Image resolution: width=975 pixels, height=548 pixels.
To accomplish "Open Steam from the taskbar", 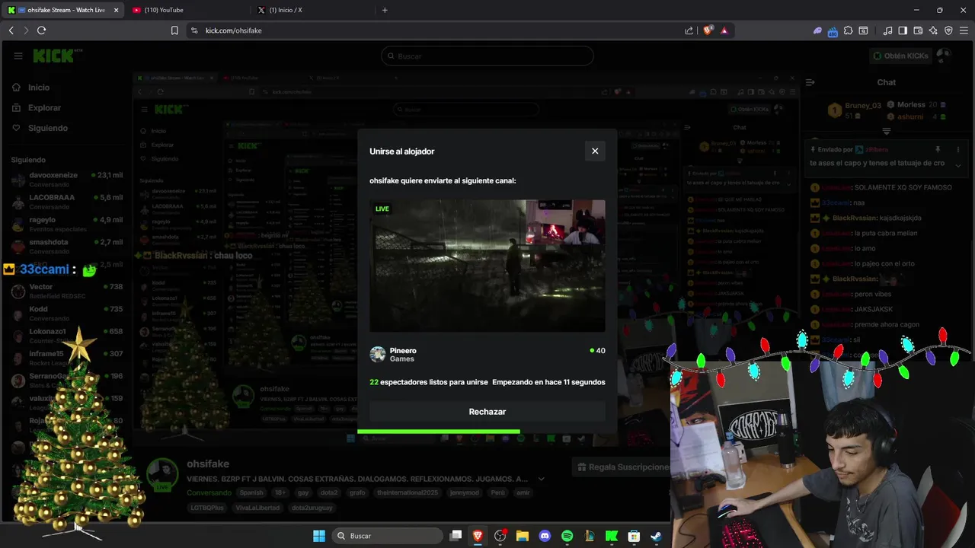I will [x=656, y=536].
